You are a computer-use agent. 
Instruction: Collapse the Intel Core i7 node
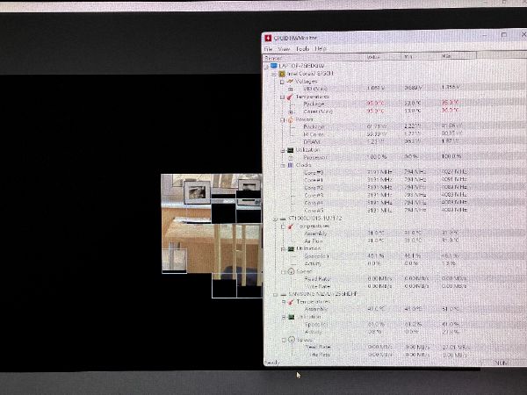pos(274,74)
